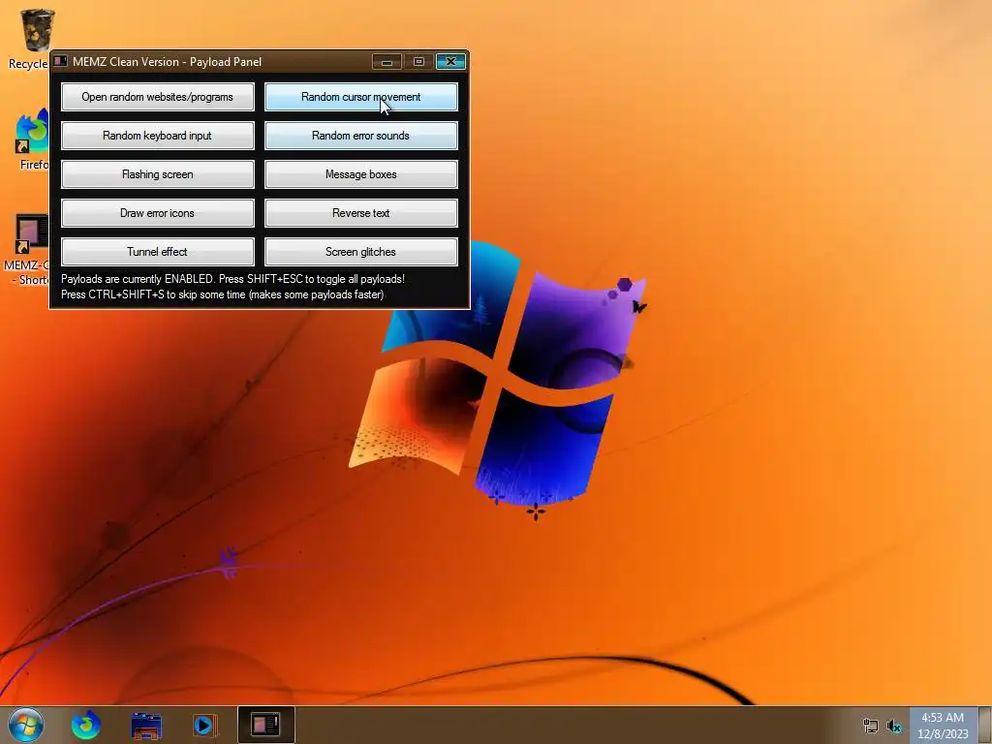Select the MEMZ-Clean shortcut on desktop
Screen dimensions: 992x744
tap(26, 250)
